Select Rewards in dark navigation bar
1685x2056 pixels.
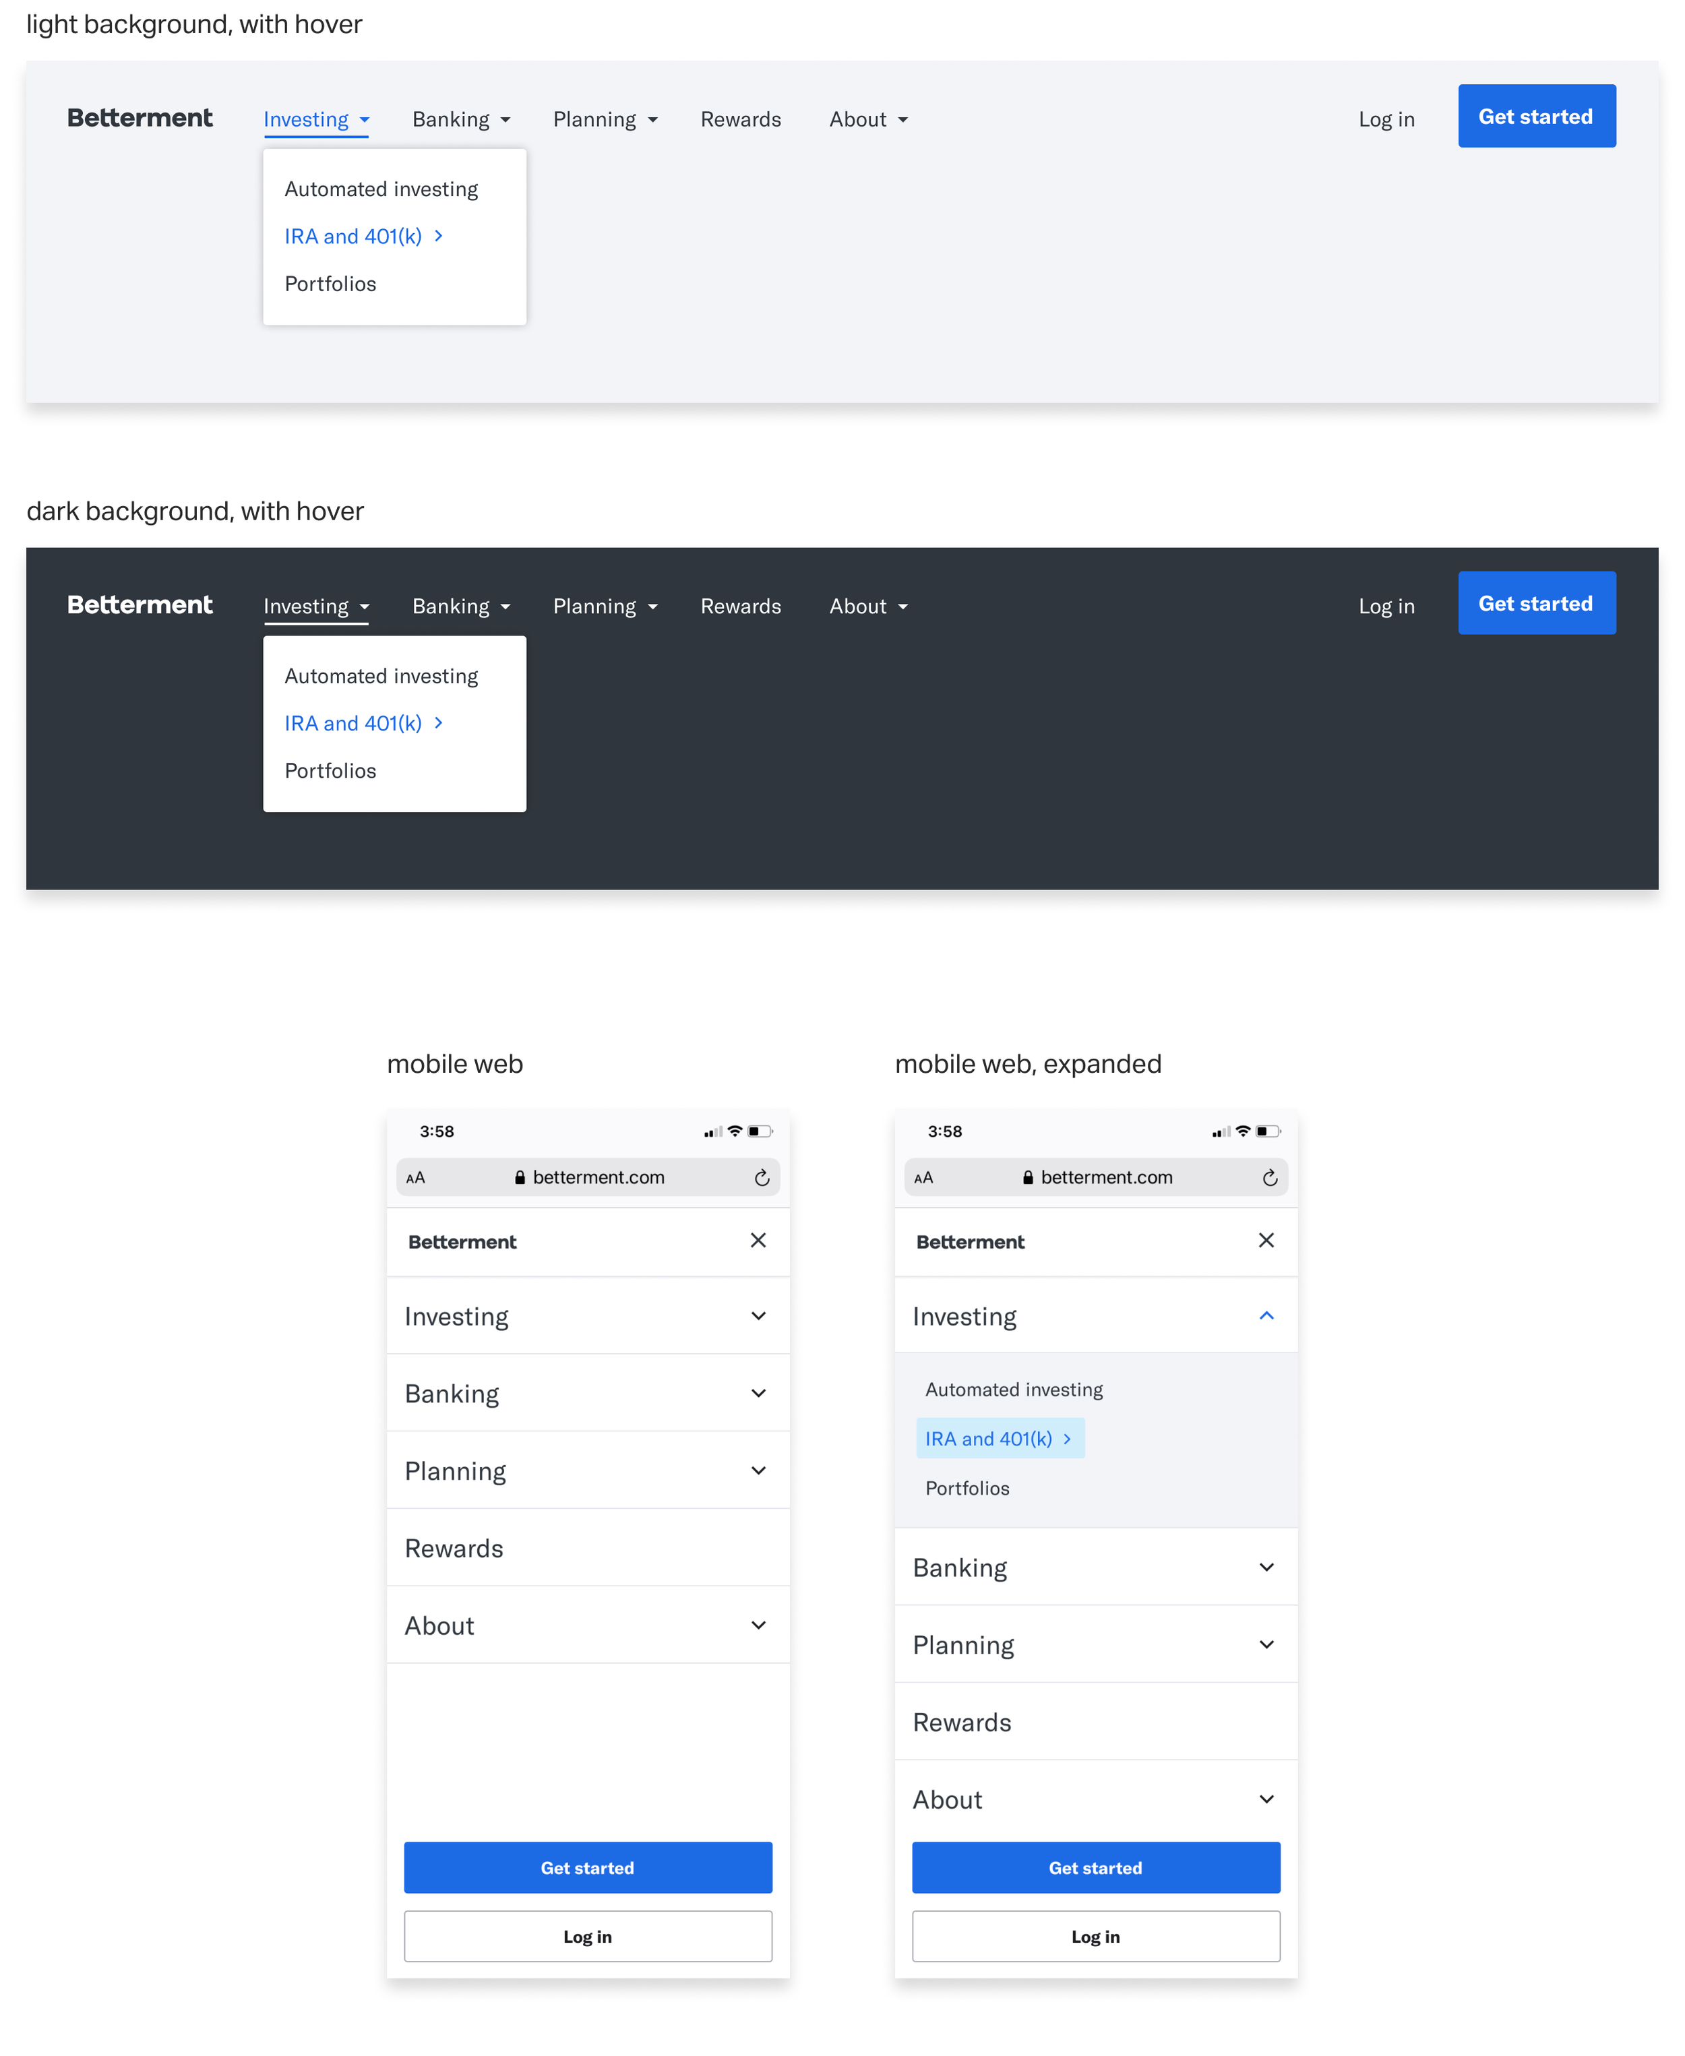click(x=741, y=606)
